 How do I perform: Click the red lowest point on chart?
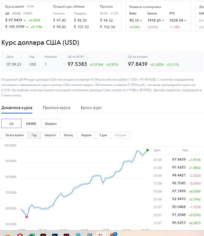pos(27,217)
